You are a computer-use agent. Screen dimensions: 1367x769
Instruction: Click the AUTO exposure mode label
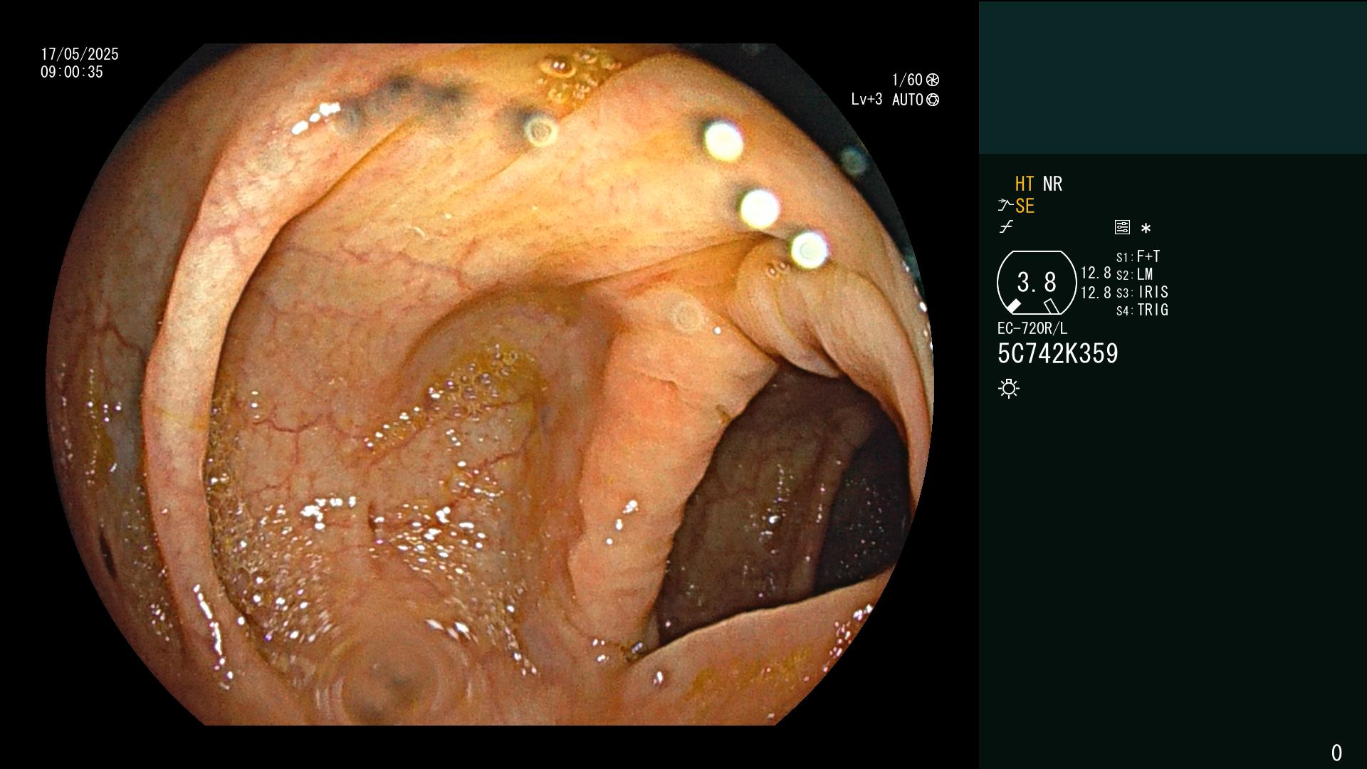[x=908, y=100]
